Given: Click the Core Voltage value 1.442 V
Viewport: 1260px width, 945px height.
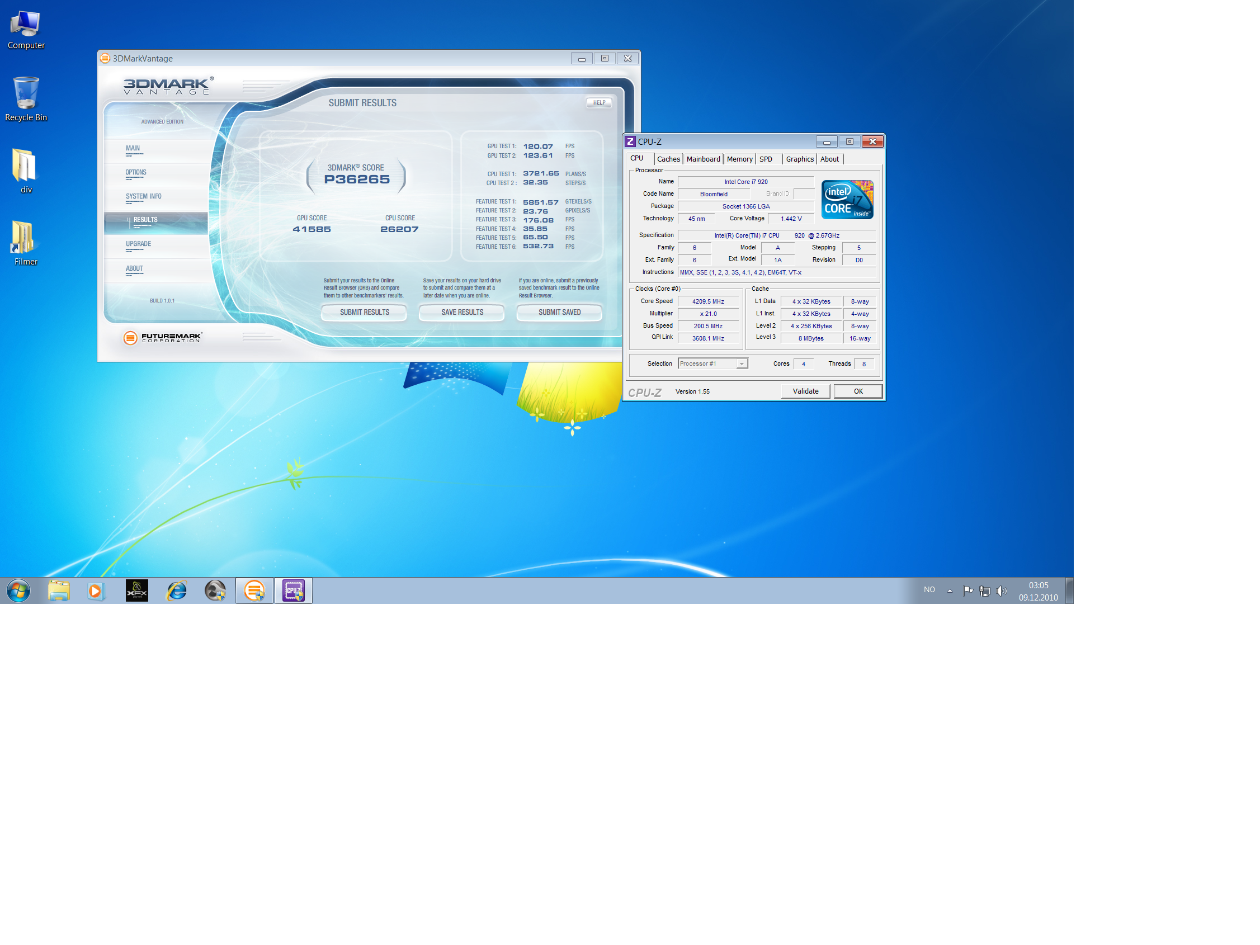Looking at the screenshot, I should coord(791,219).
